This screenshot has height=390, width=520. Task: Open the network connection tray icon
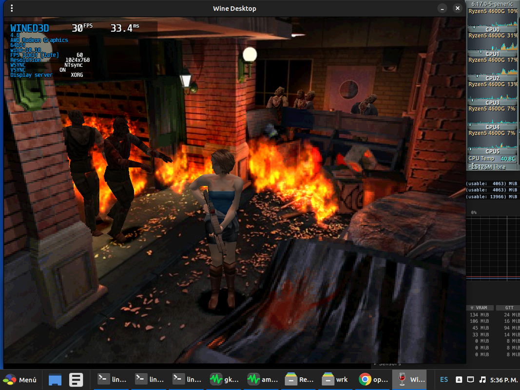coord(470,380)
